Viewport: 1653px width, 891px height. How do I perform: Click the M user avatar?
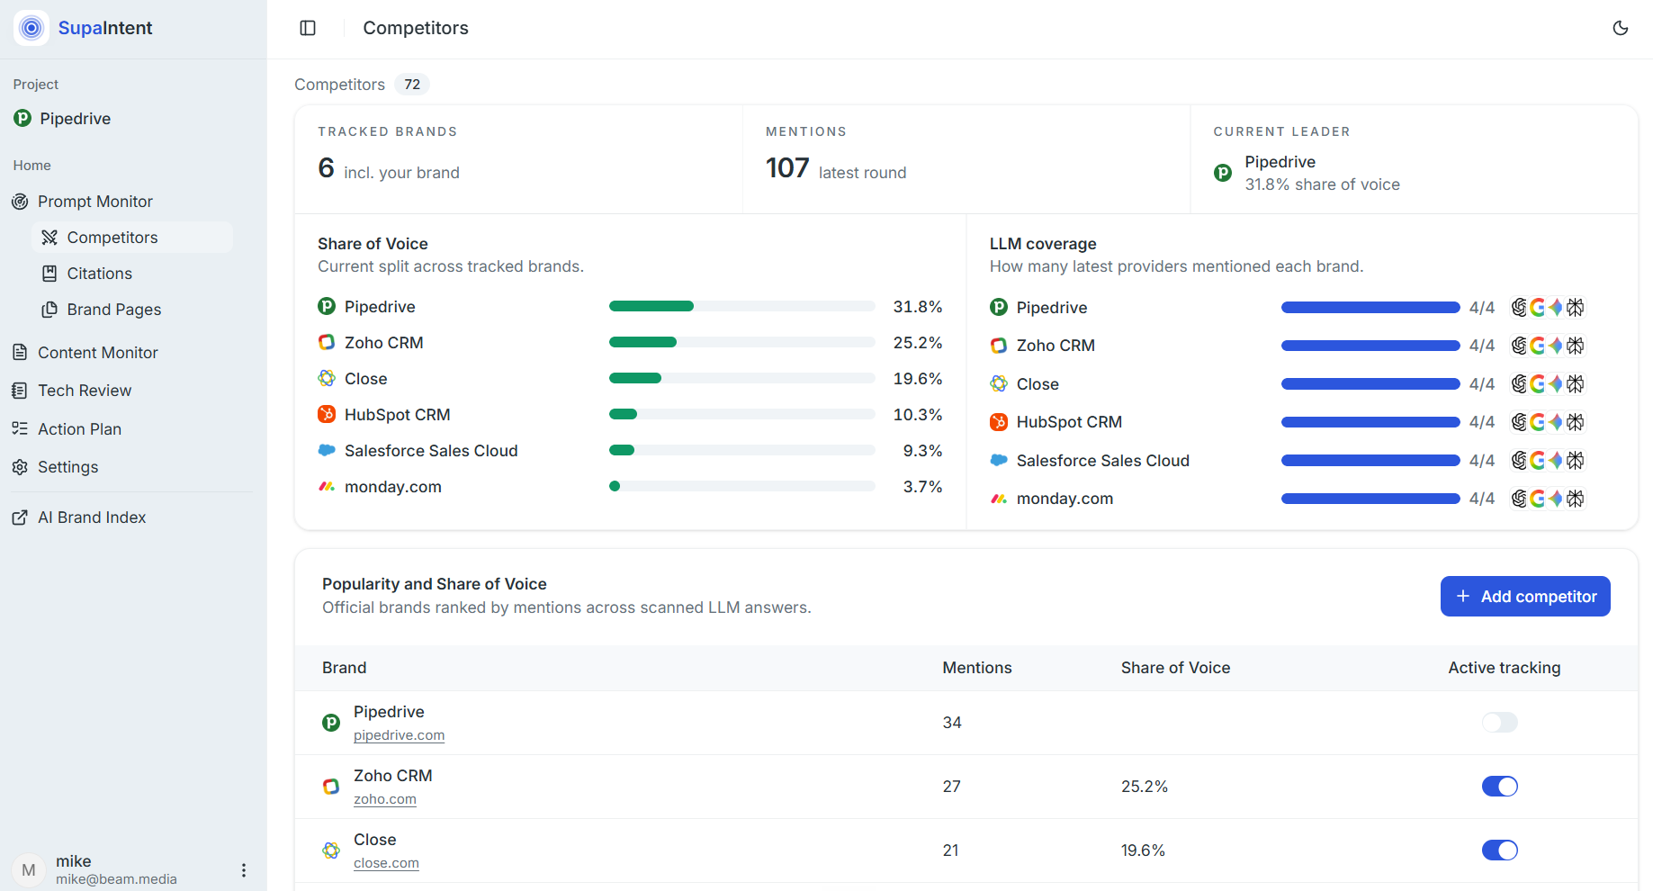[x=29, y=870]
